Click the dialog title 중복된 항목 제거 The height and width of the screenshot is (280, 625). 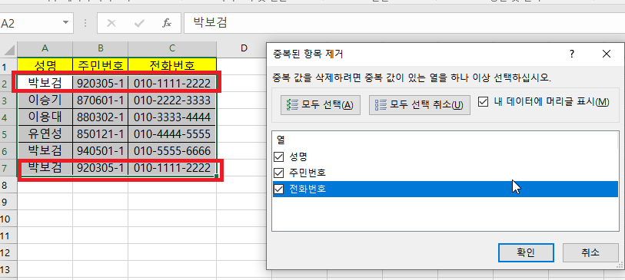pos(308,54)
